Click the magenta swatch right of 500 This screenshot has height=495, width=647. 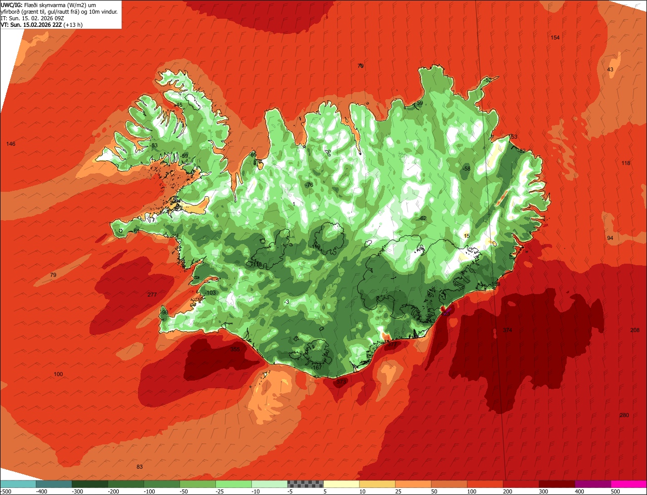click(x=629, y=484)
